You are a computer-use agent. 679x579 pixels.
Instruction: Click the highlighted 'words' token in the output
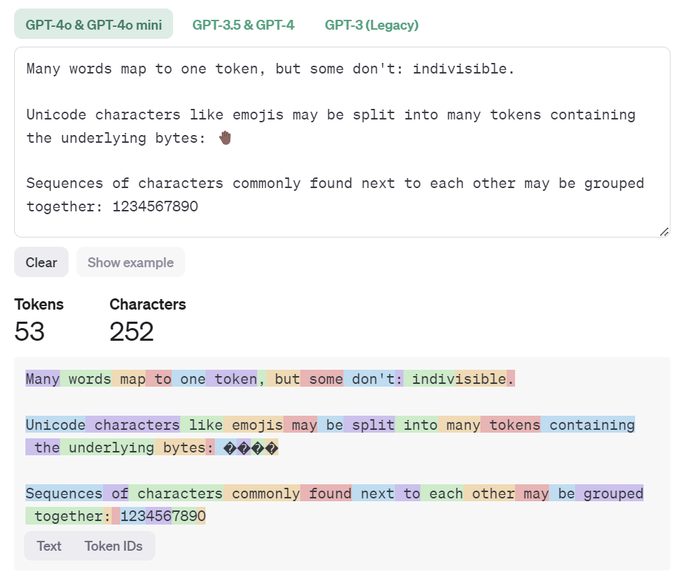tap(85, 379)
